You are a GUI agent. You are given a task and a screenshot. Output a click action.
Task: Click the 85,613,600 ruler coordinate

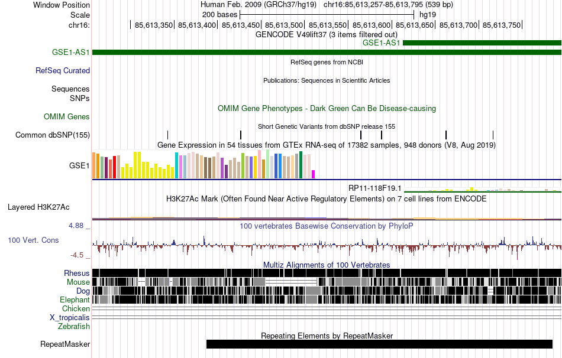(372, 25)
